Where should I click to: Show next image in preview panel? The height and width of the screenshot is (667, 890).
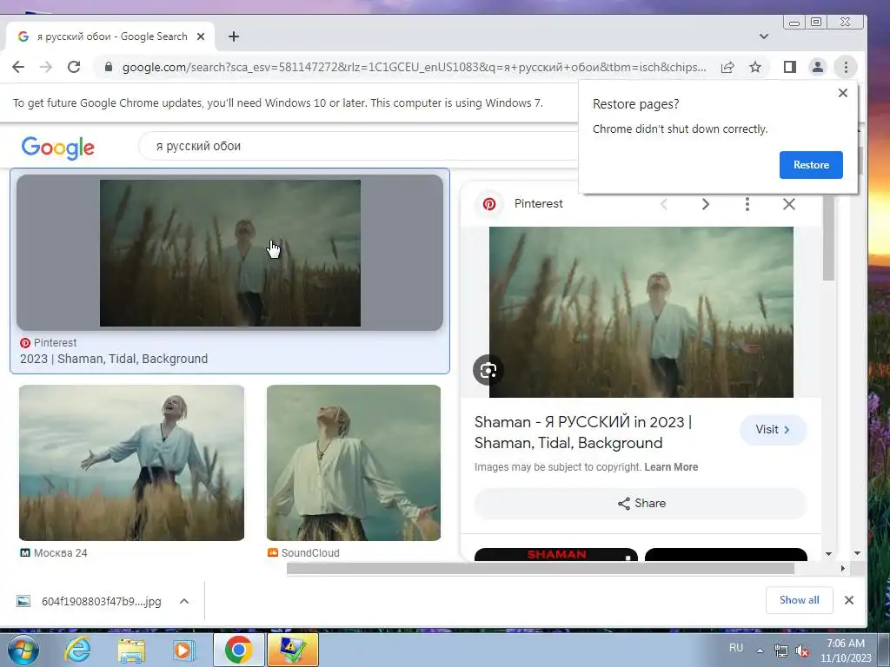[x=706, y=203]
